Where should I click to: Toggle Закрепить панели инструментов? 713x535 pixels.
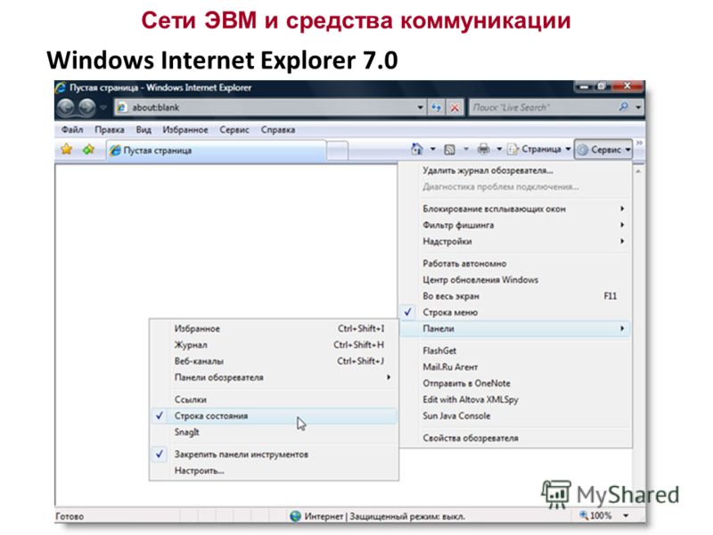(x=275, y=455)
